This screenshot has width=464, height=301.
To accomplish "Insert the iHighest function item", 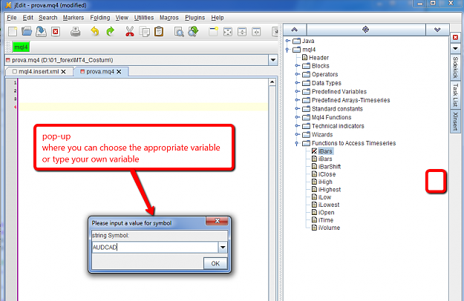I will click(x=326, y=190).
